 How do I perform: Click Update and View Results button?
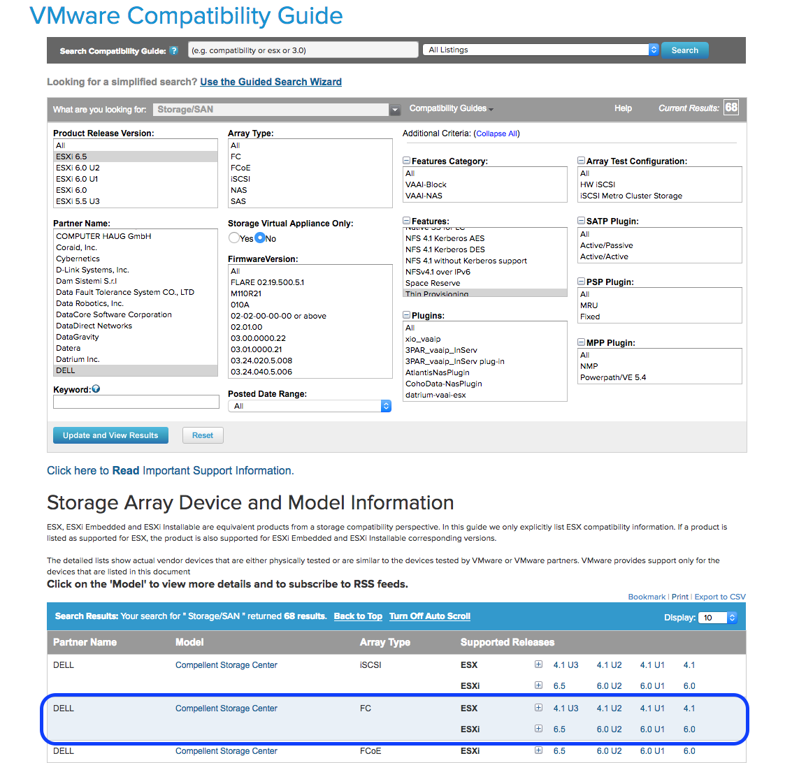click(x=110, y=435)
